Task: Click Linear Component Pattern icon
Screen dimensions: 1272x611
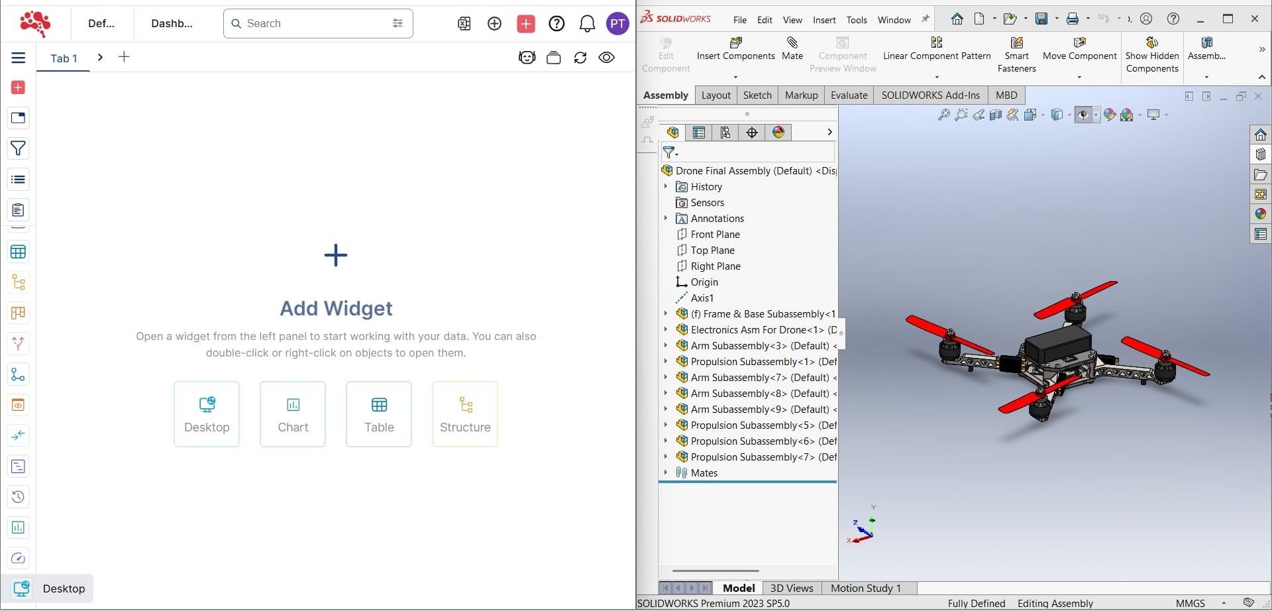Action: click(x=936, y=43)
